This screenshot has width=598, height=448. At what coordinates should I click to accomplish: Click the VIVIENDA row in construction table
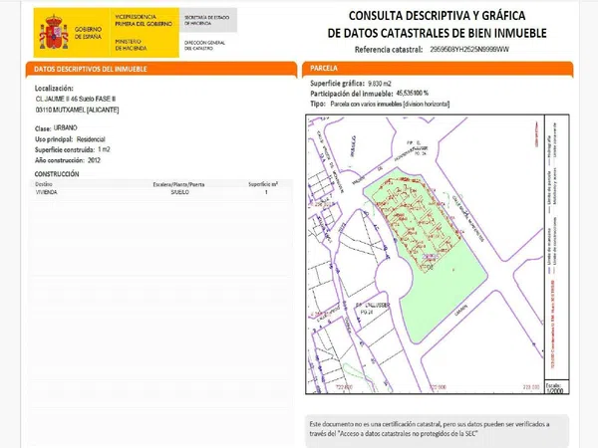[47, 191]
